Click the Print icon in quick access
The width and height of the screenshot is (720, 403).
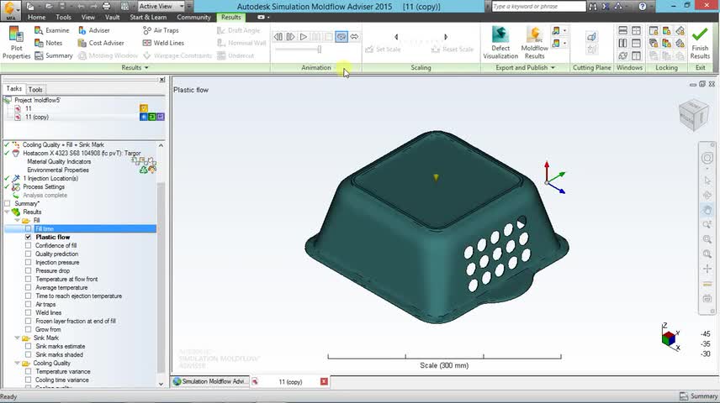coord(106,6)
